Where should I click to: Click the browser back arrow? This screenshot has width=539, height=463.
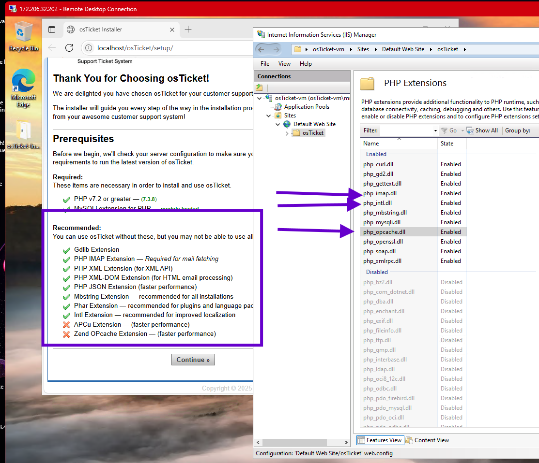[x=52, y=48]
